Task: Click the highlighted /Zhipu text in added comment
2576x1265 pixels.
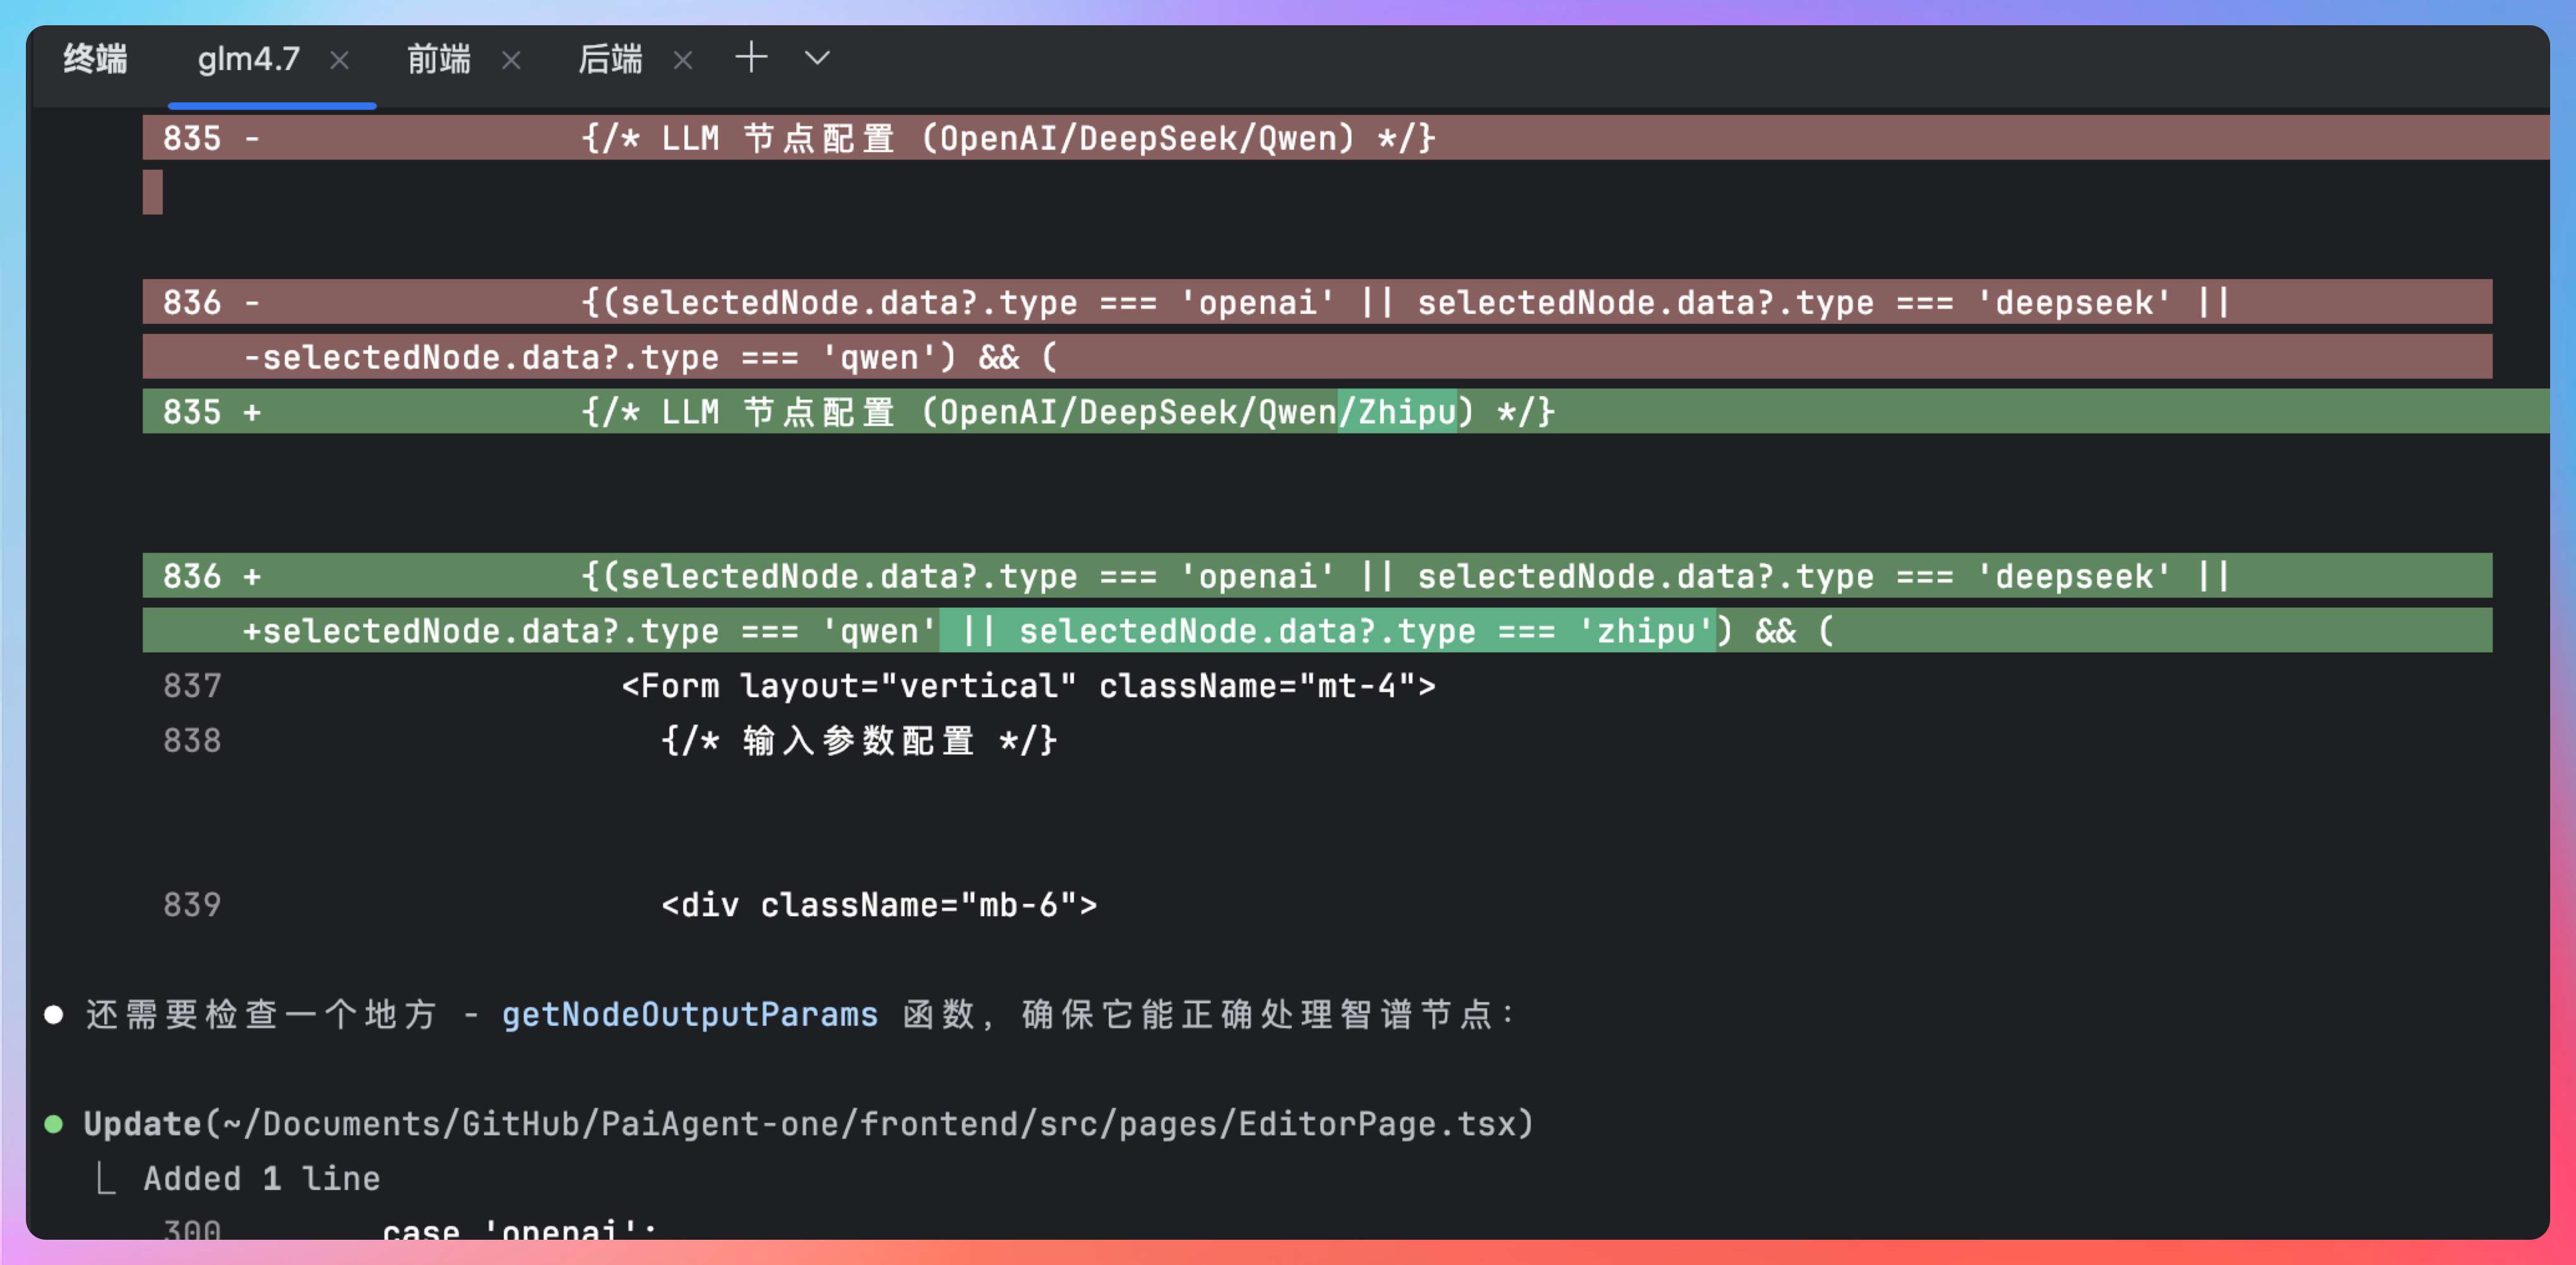Action: 1397,411
